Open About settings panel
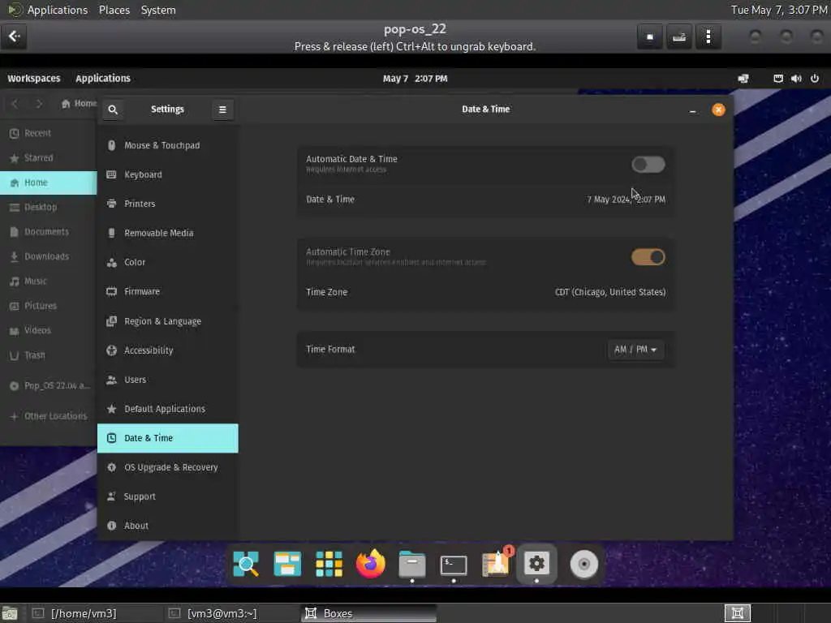Viewport: 831px width, 623px height. [x=168, y=526]
